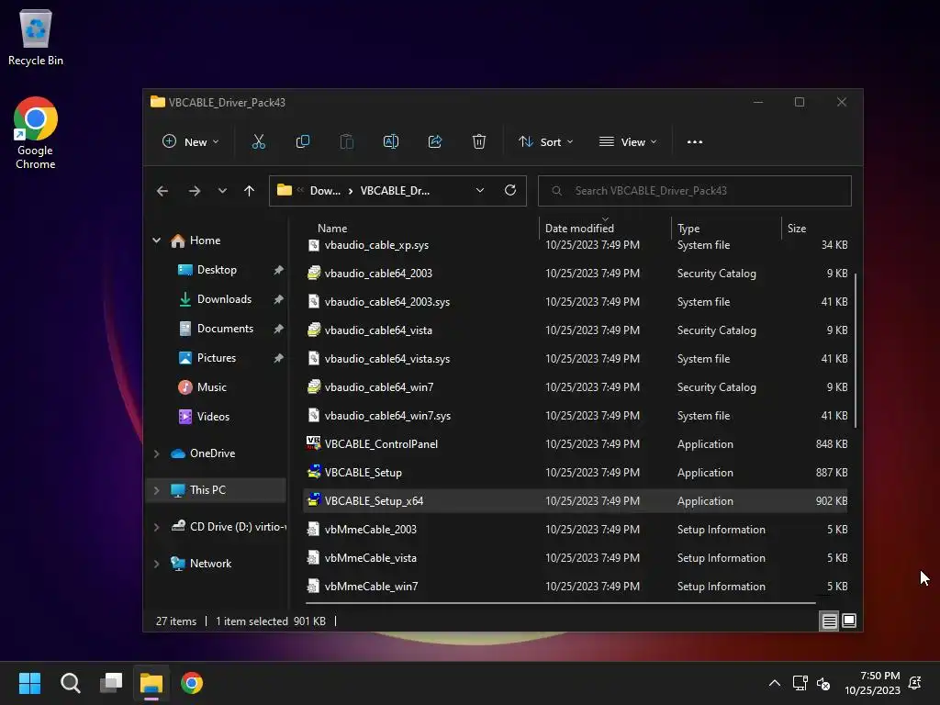Click the muted volume tray icon
The height and width of the screenshot is (705, 940).
(x=823, y=683)
